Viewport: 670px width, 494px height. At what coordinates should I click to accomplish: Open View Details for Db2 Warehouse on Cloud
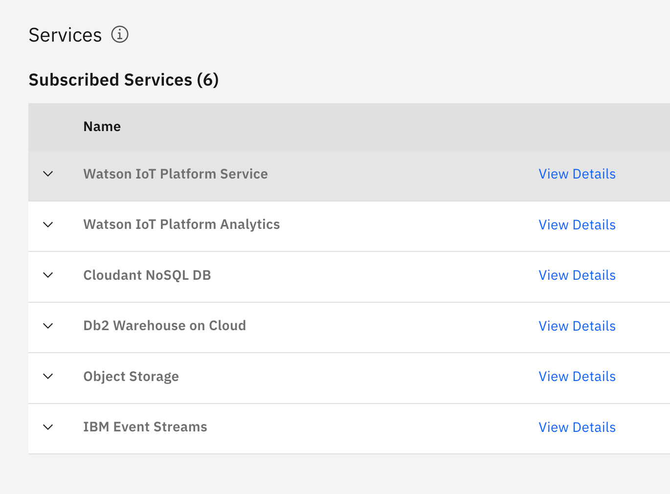tap(577, 326)
